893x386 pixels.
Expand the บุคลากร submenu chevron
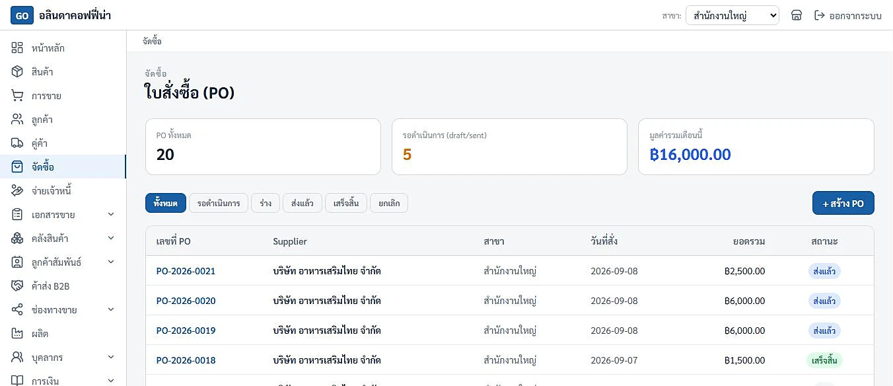pos(111,358)
